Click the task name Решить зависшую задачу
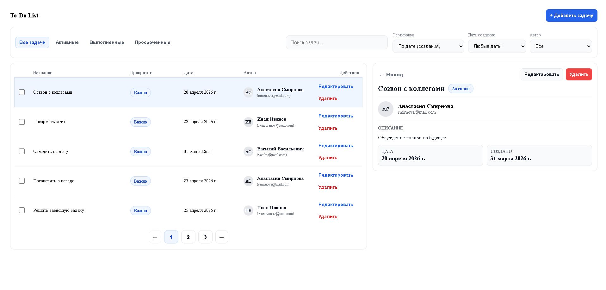Screen dimensions: 606x290 click(59, 210)
